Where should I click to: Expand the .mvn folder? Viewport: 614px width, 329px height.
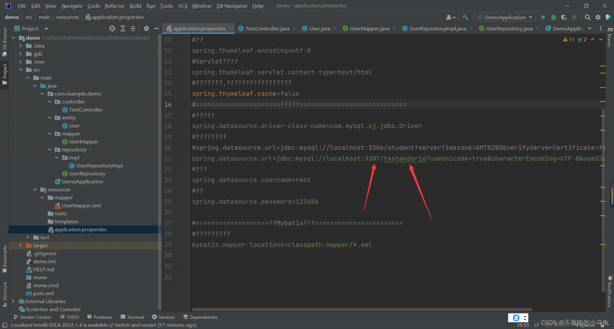[21, 62]
